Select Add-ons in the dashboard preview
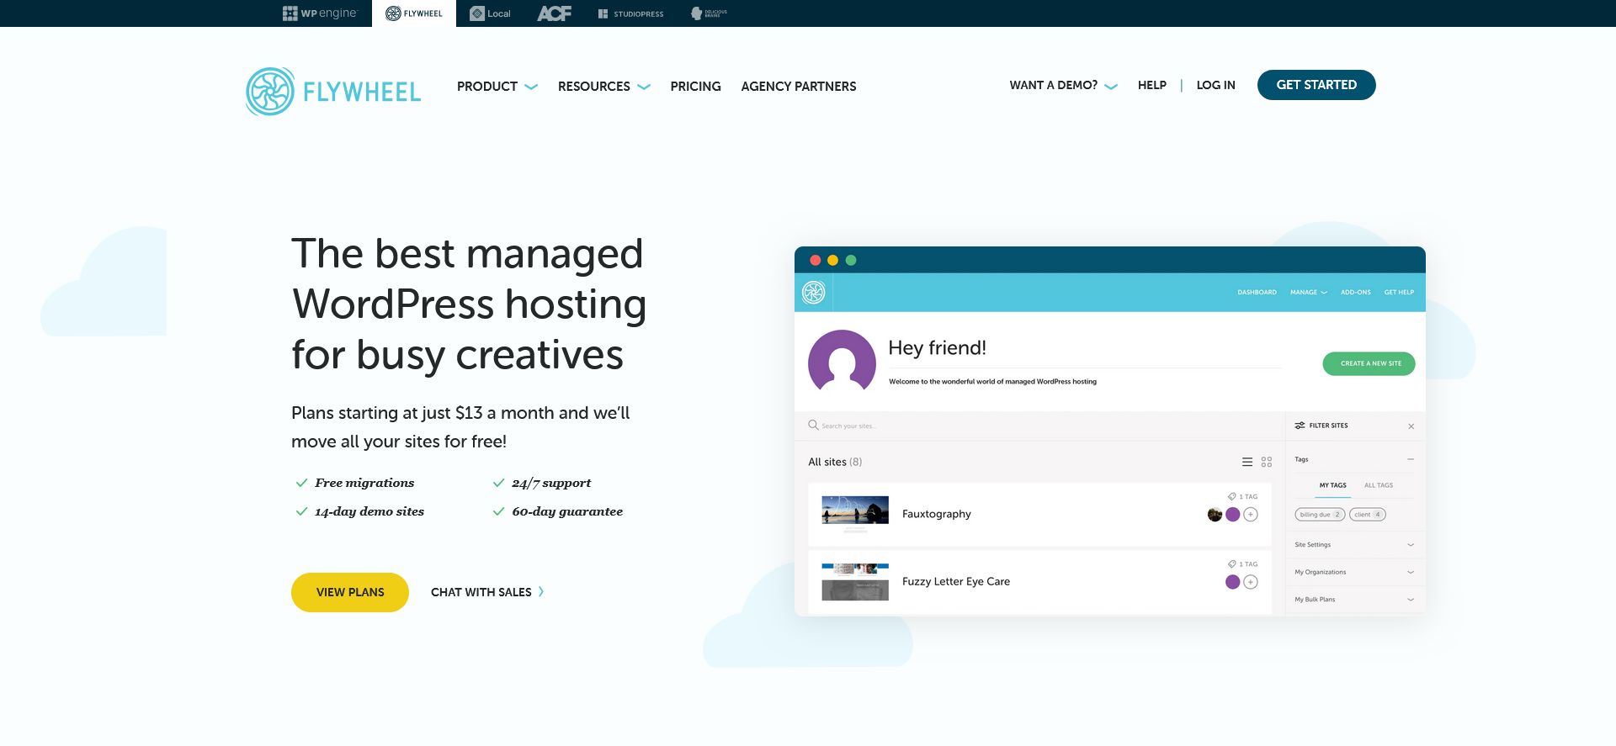This screenshot has width=1616, height=746. point(1355,293)
